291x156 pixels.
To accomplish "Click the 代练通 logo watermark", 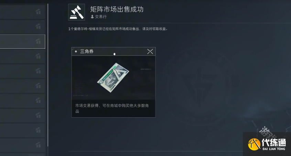I will (267, 144).
